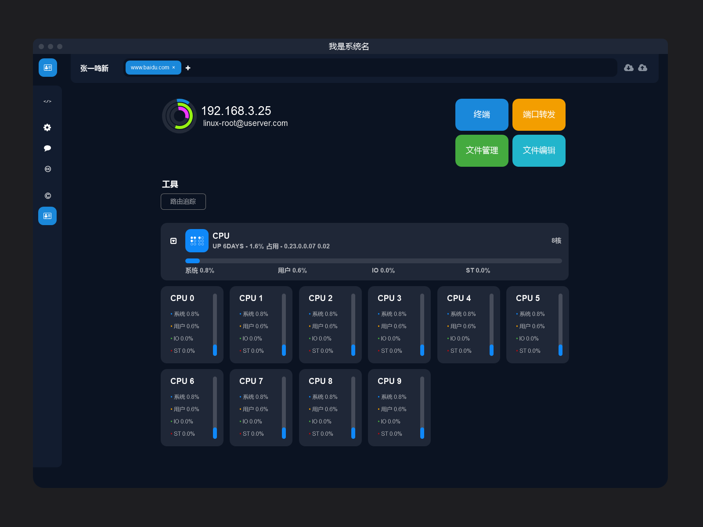Add a new tab with the plus icon
The image size is (703, 527).
[188, 68]
